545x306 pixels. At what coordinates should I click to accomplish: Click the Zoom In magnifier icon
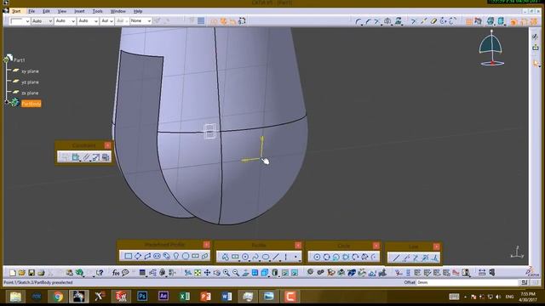pos(227,273)
